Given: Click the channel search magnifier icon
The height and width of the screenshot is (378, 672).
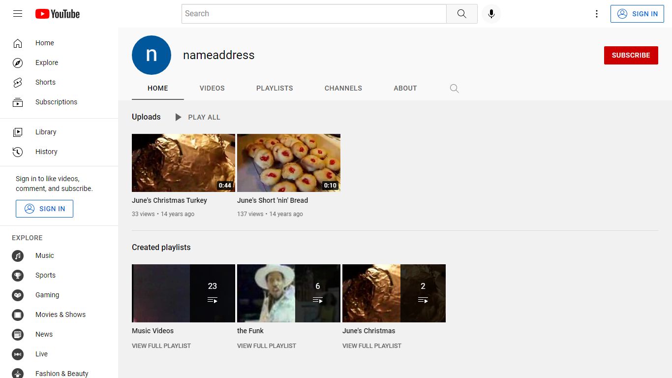Looking at the screenshot, I should coord(455,89).
